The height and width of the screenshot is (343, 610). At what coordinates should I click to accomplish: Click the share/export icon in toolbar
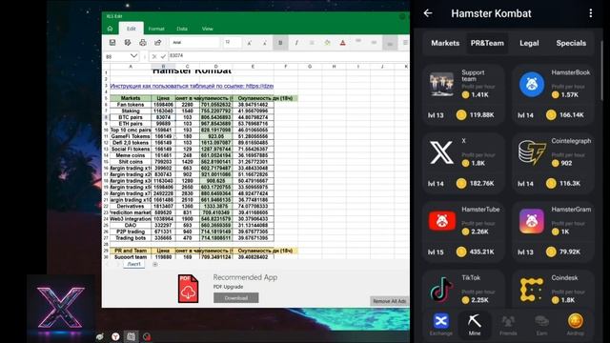(157, 42)
